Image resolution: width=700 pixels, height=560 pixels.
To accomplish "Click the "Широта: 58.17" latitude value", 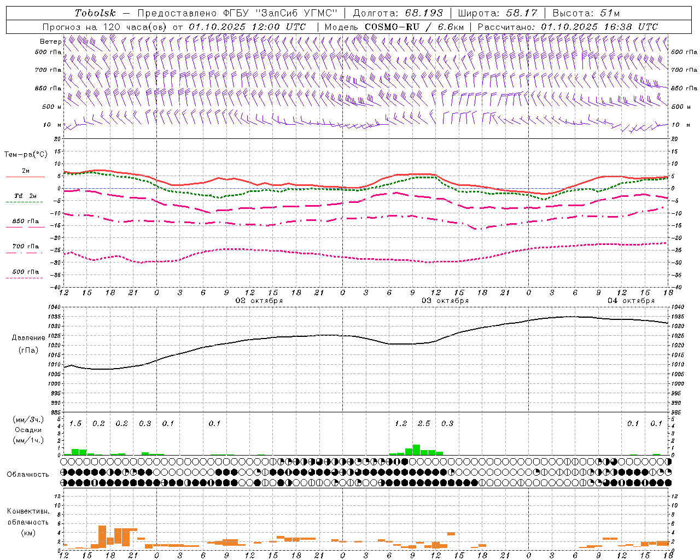I will 498,13.
